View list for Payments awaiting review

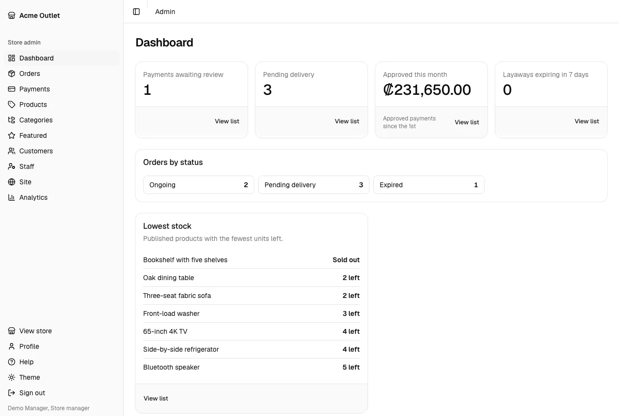(227, 121)
